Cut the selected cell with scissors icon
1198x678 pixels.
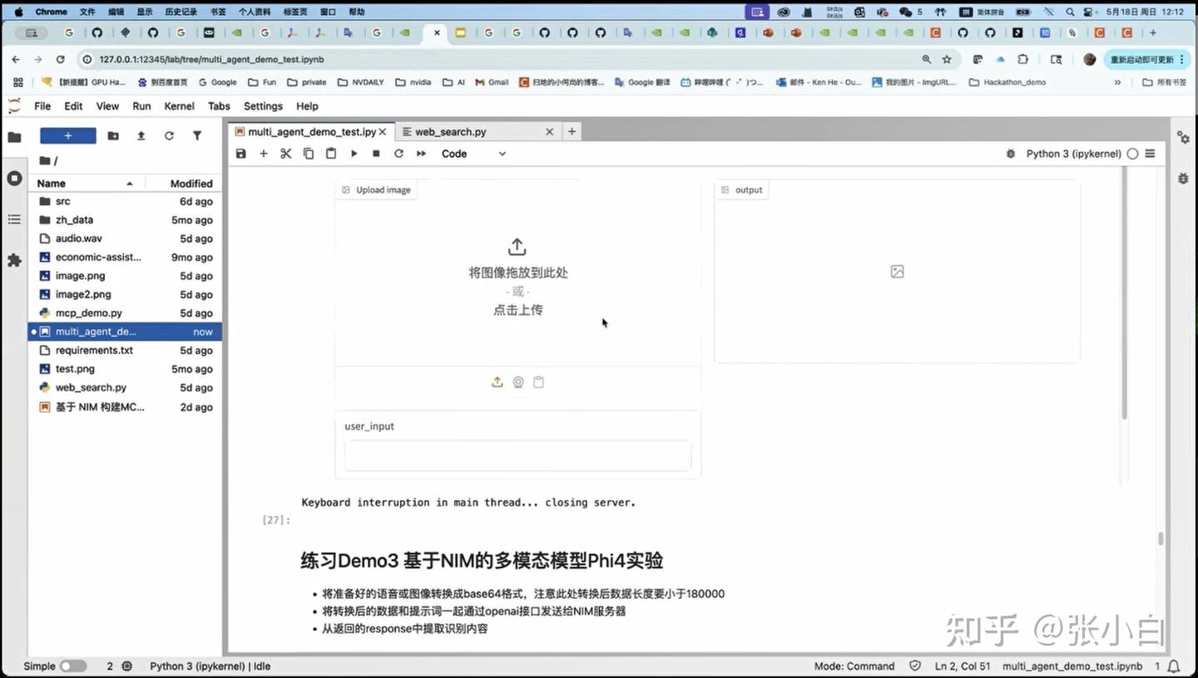coord(286,154)
